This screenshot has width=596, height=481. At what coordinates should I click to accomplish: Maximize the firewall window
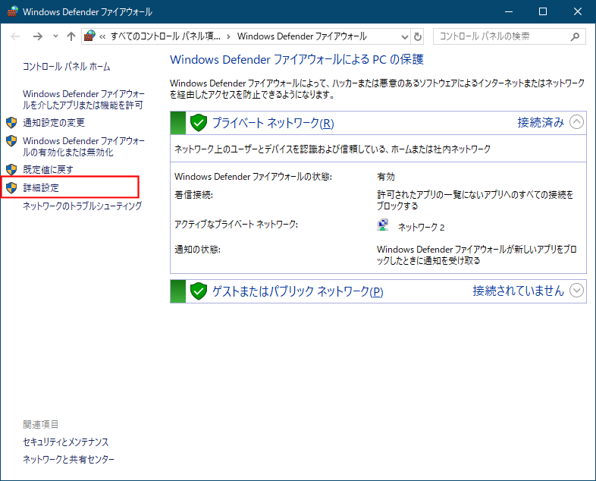(x=543, y=12)
